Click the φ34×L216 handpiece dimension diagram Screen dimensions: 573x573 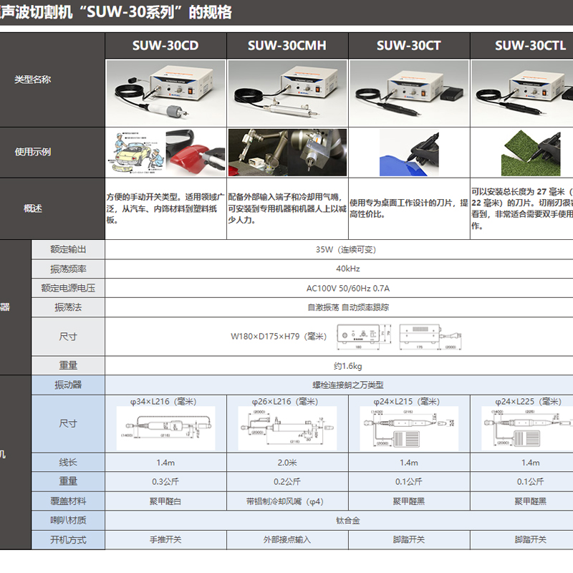[x=165, y=428]
